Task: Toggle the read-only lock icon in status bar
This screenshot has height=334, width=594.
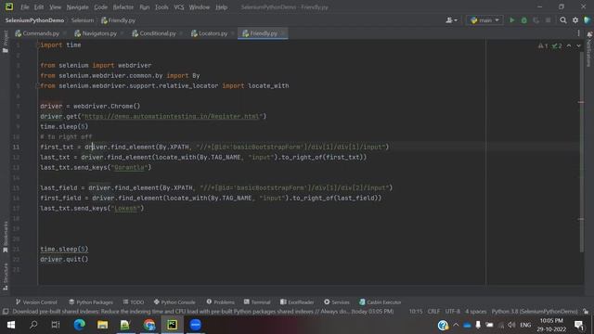Action: (586, 312)
